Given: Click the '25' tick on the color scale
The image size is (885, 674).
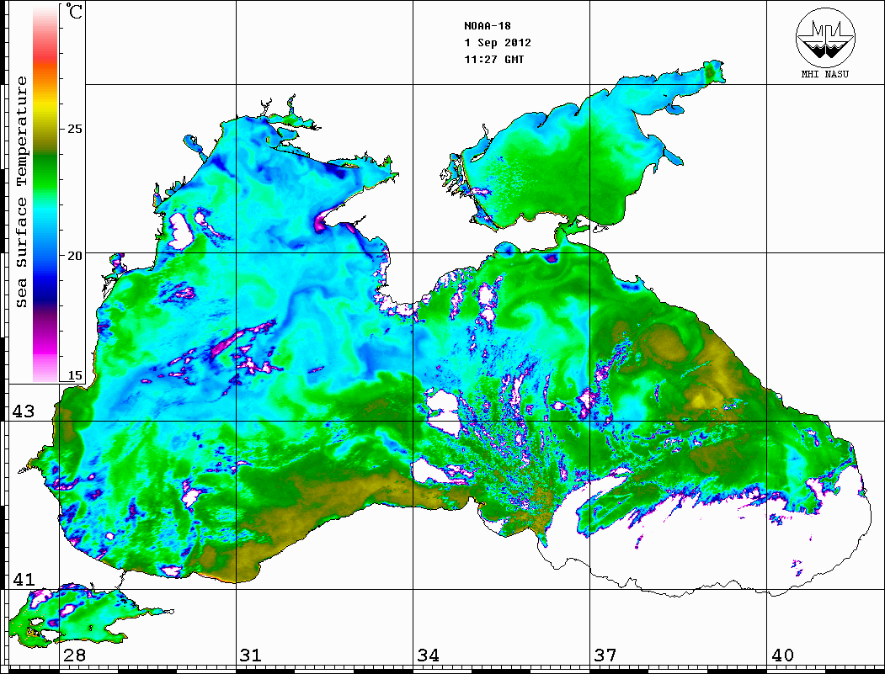Looking at the screenshot, I should 74,129.
